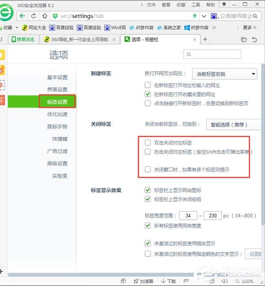Reload the page with the refresh icon
The image size is (265, 286).
pos(34,16)
